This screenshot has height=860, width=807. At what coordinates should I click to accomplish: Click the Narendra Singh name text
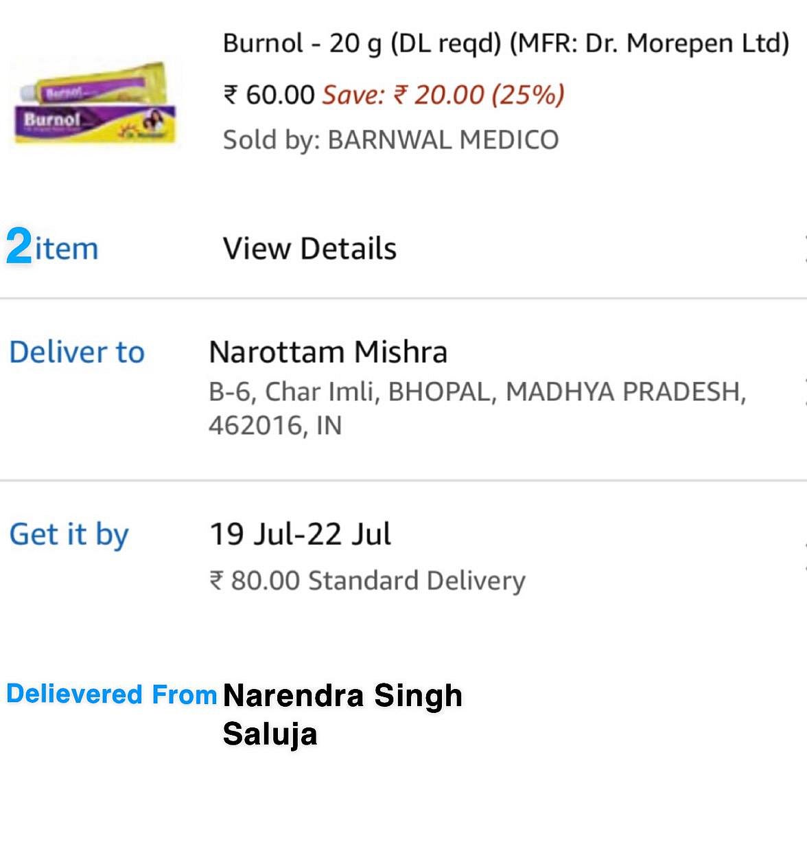[342, 696]
